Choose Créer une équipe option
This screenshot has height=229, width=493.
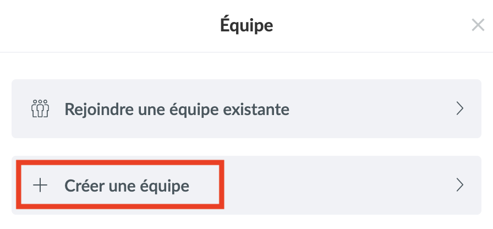tap(127, 186)
